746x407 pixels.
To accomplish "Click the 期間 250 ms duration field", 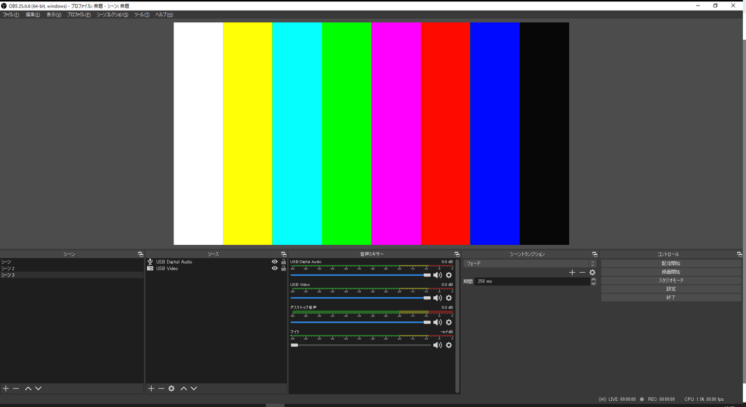I will (532, 281).
